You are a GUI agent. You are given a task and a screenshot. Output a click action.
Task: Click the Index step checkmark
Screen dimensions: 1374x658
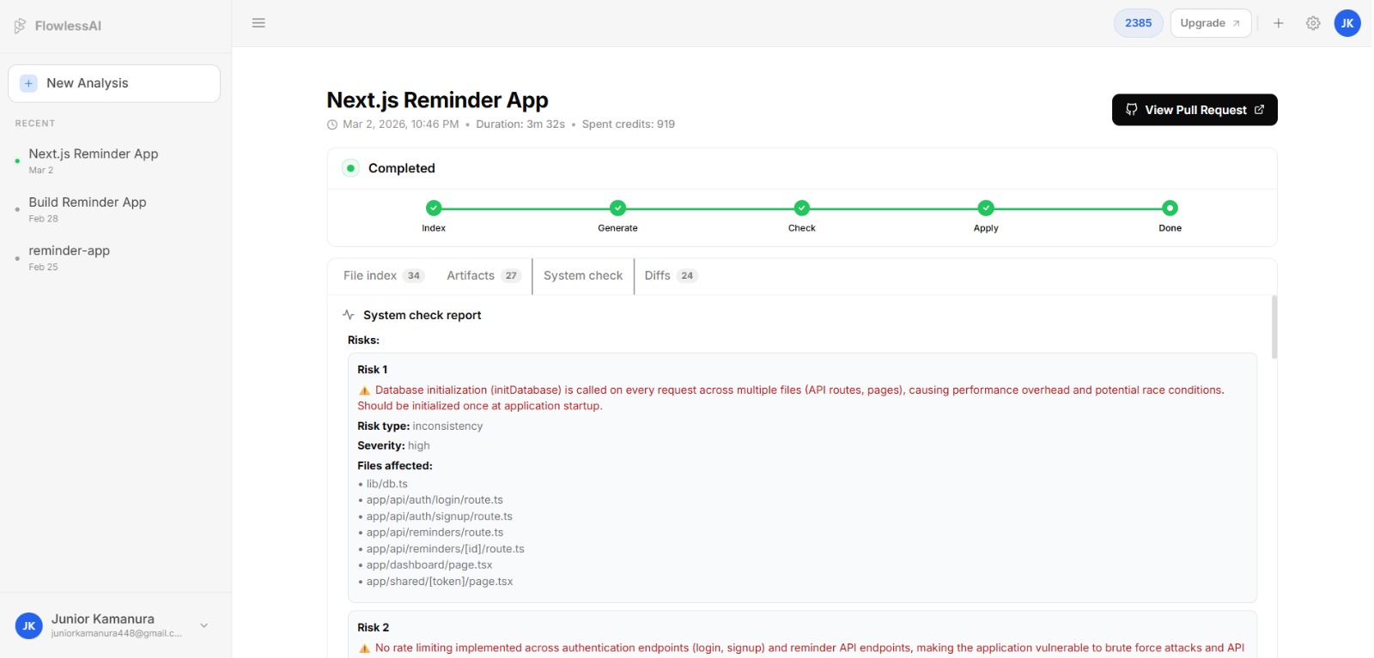pyautogui.click(x=434, y=208)
